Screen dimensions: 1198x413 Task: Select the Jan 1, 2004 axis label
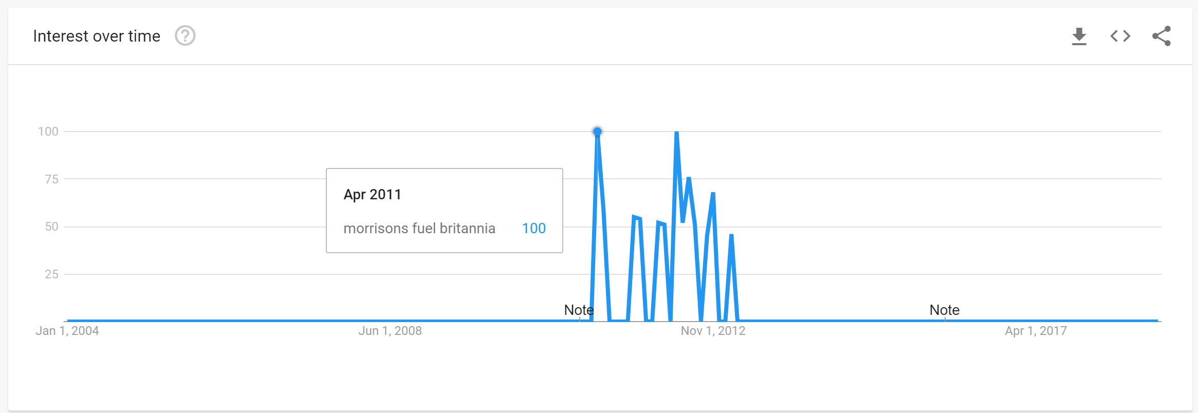[67, 331]
